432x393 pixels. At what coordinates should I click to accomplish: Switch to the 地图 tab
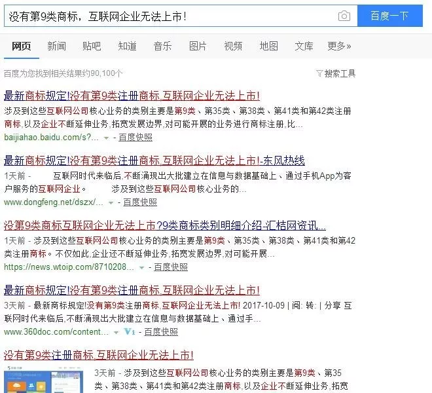point(268,46)
